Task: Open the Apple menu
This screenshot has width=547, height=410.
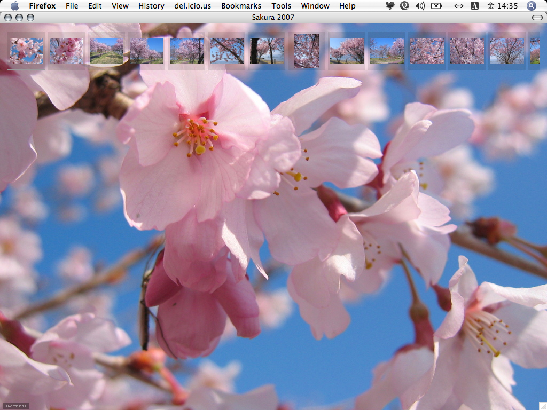Action: point(14,5)
